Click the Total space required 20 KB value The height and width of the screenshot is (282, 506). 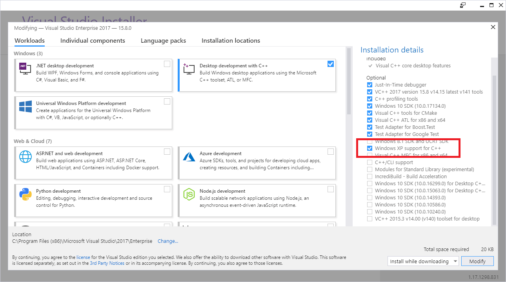tap(487, 249)
